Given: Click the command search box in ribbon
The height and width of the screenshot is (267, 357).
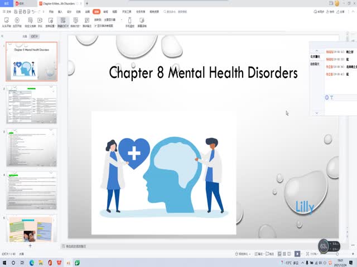Looking at the screenshot, I should [175, 12].
